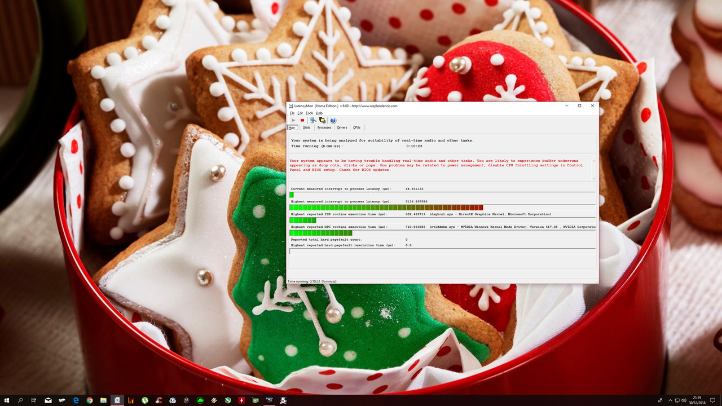
Task: Expand hidden system tray icons chevron
Action: tap(670, 400)
